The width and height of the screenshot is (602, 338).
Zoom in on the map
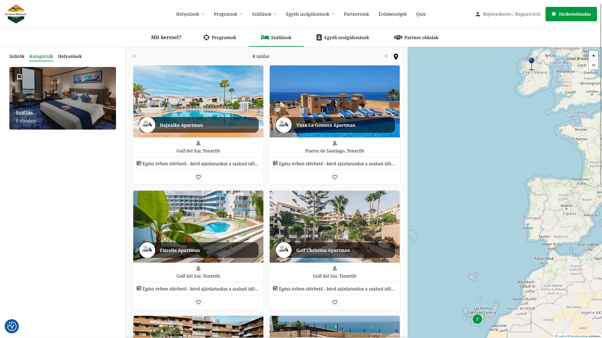point(594,56)
